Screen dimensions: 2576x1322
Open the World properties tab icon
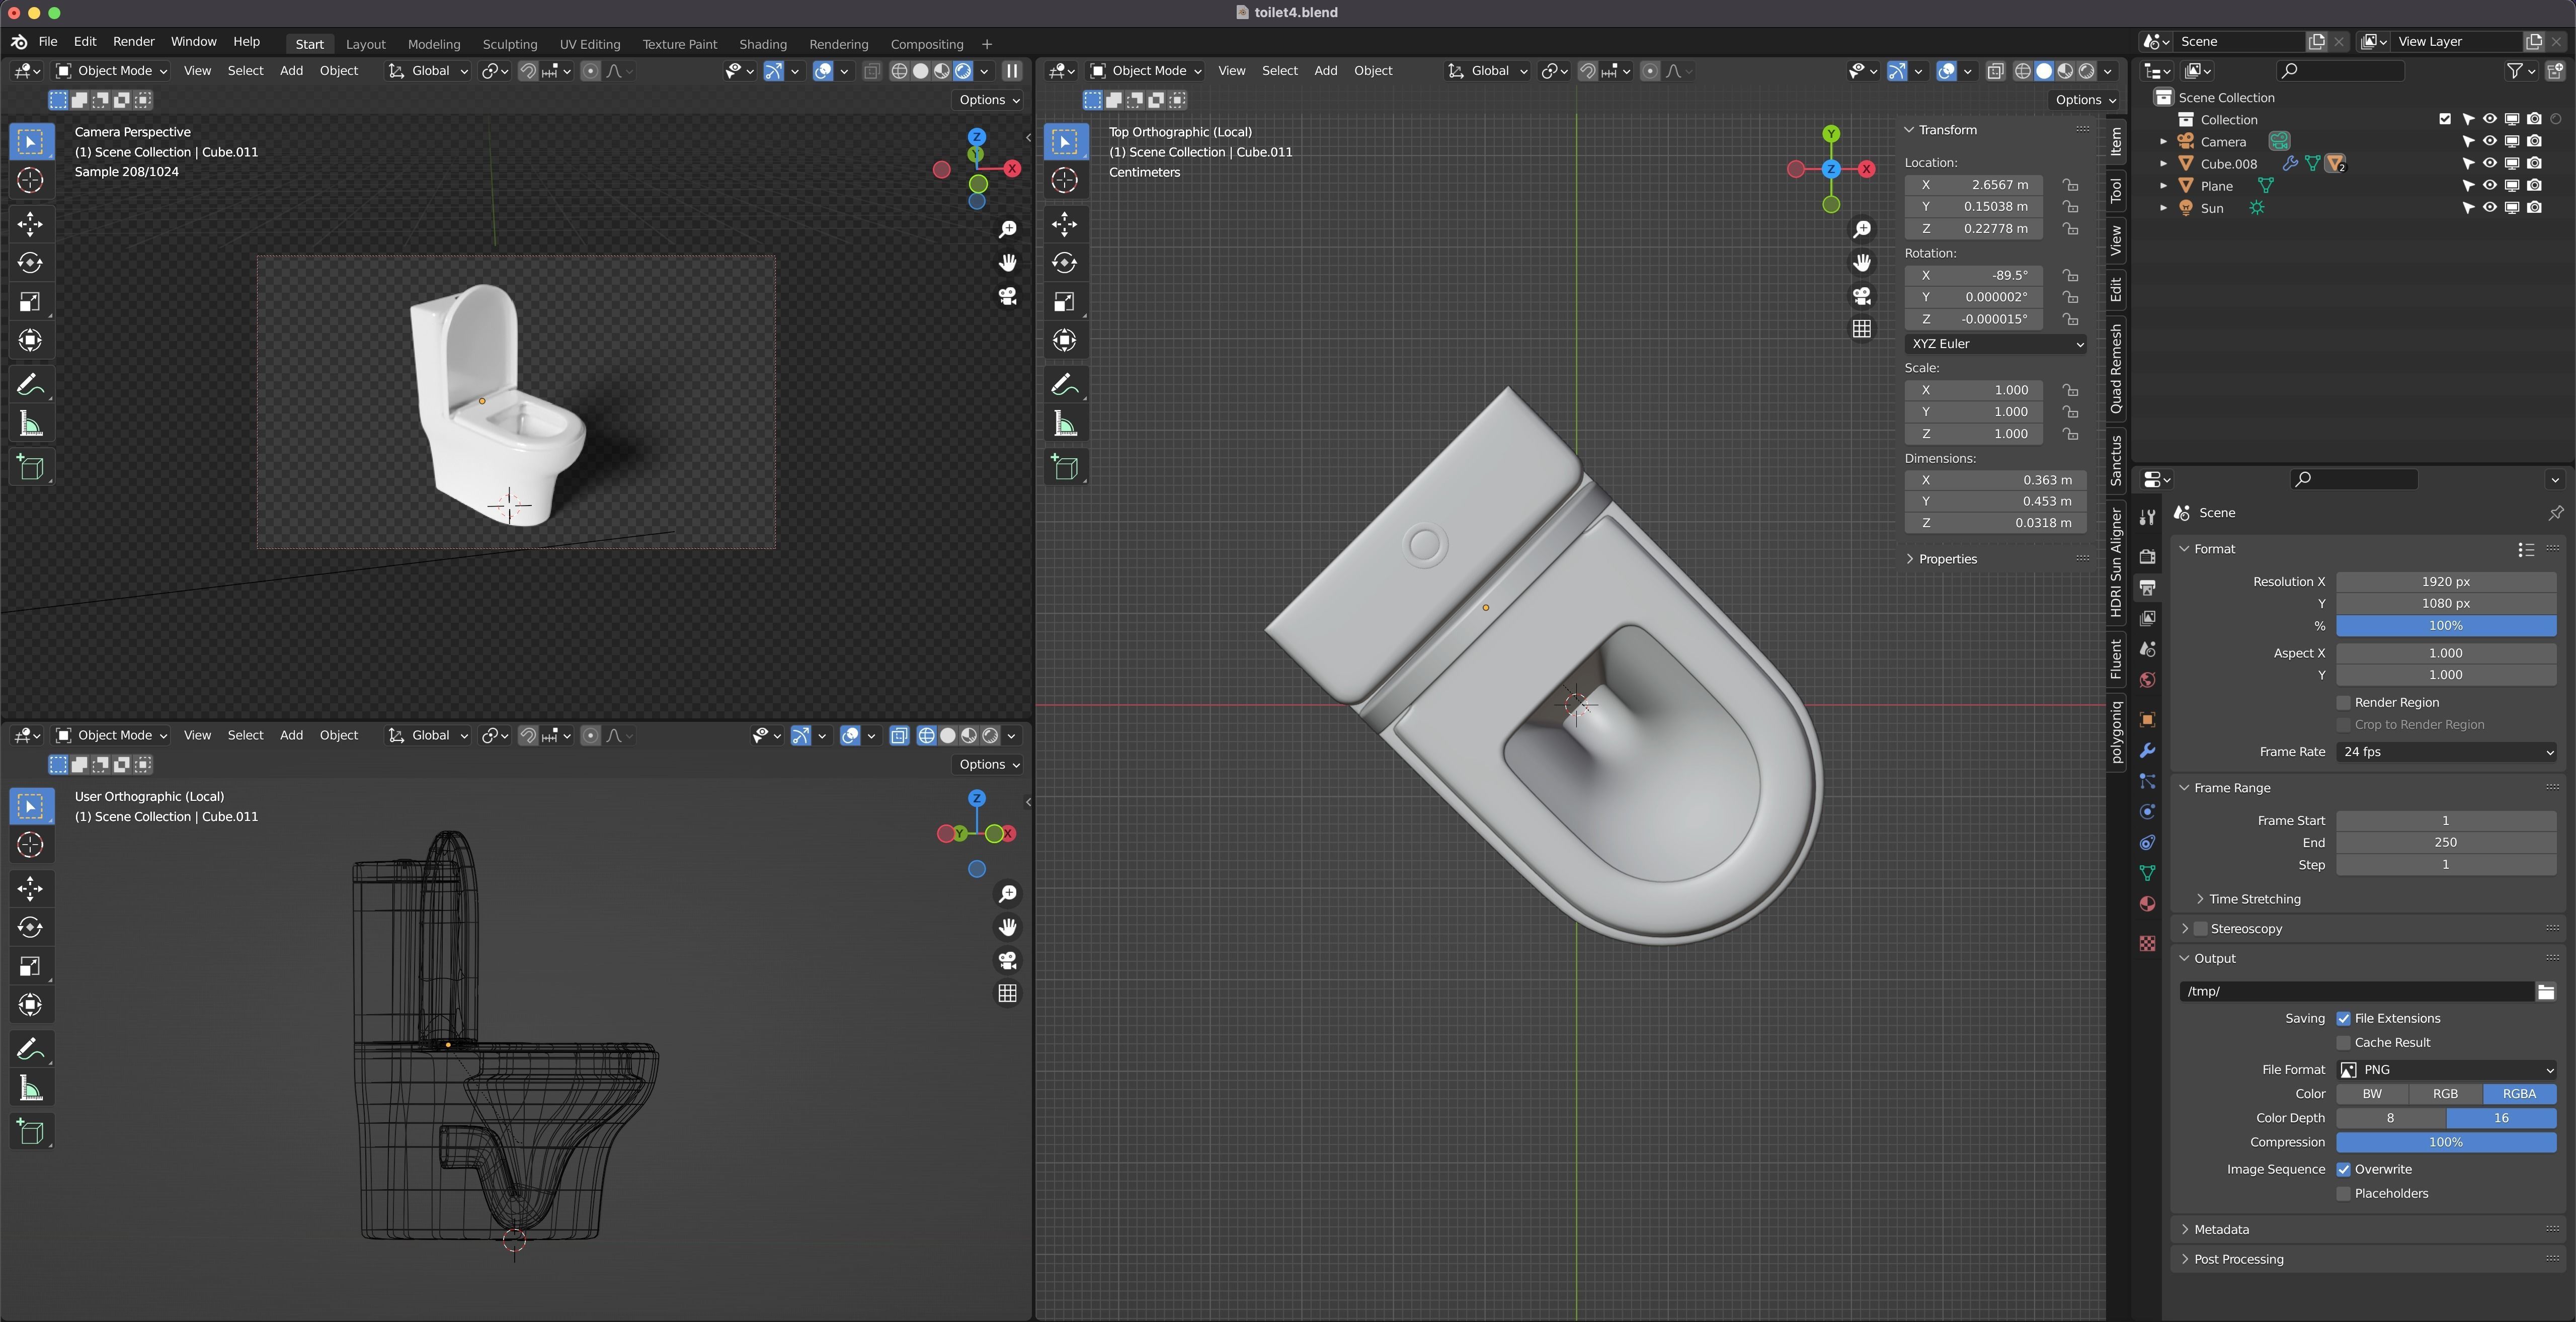[x=2147, y=680]
